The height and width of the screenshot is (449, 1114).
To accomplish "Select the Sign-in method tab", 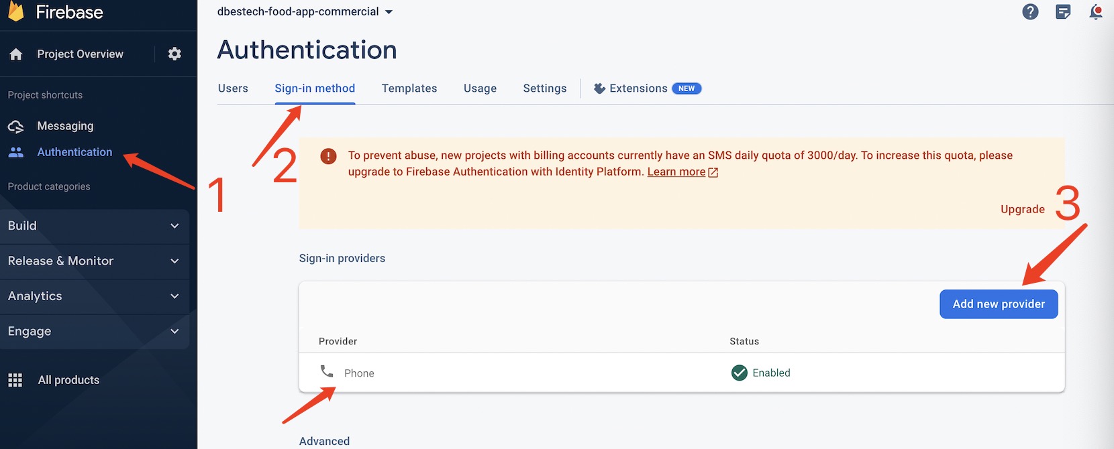I will click(315, 88).
